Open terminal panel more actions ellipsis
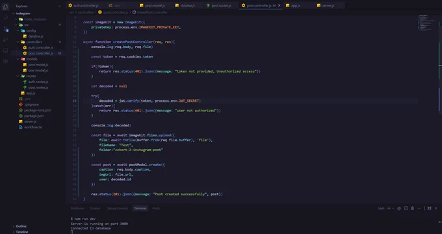The width and height of the screenshot is (442, 234). click(419, 208)
